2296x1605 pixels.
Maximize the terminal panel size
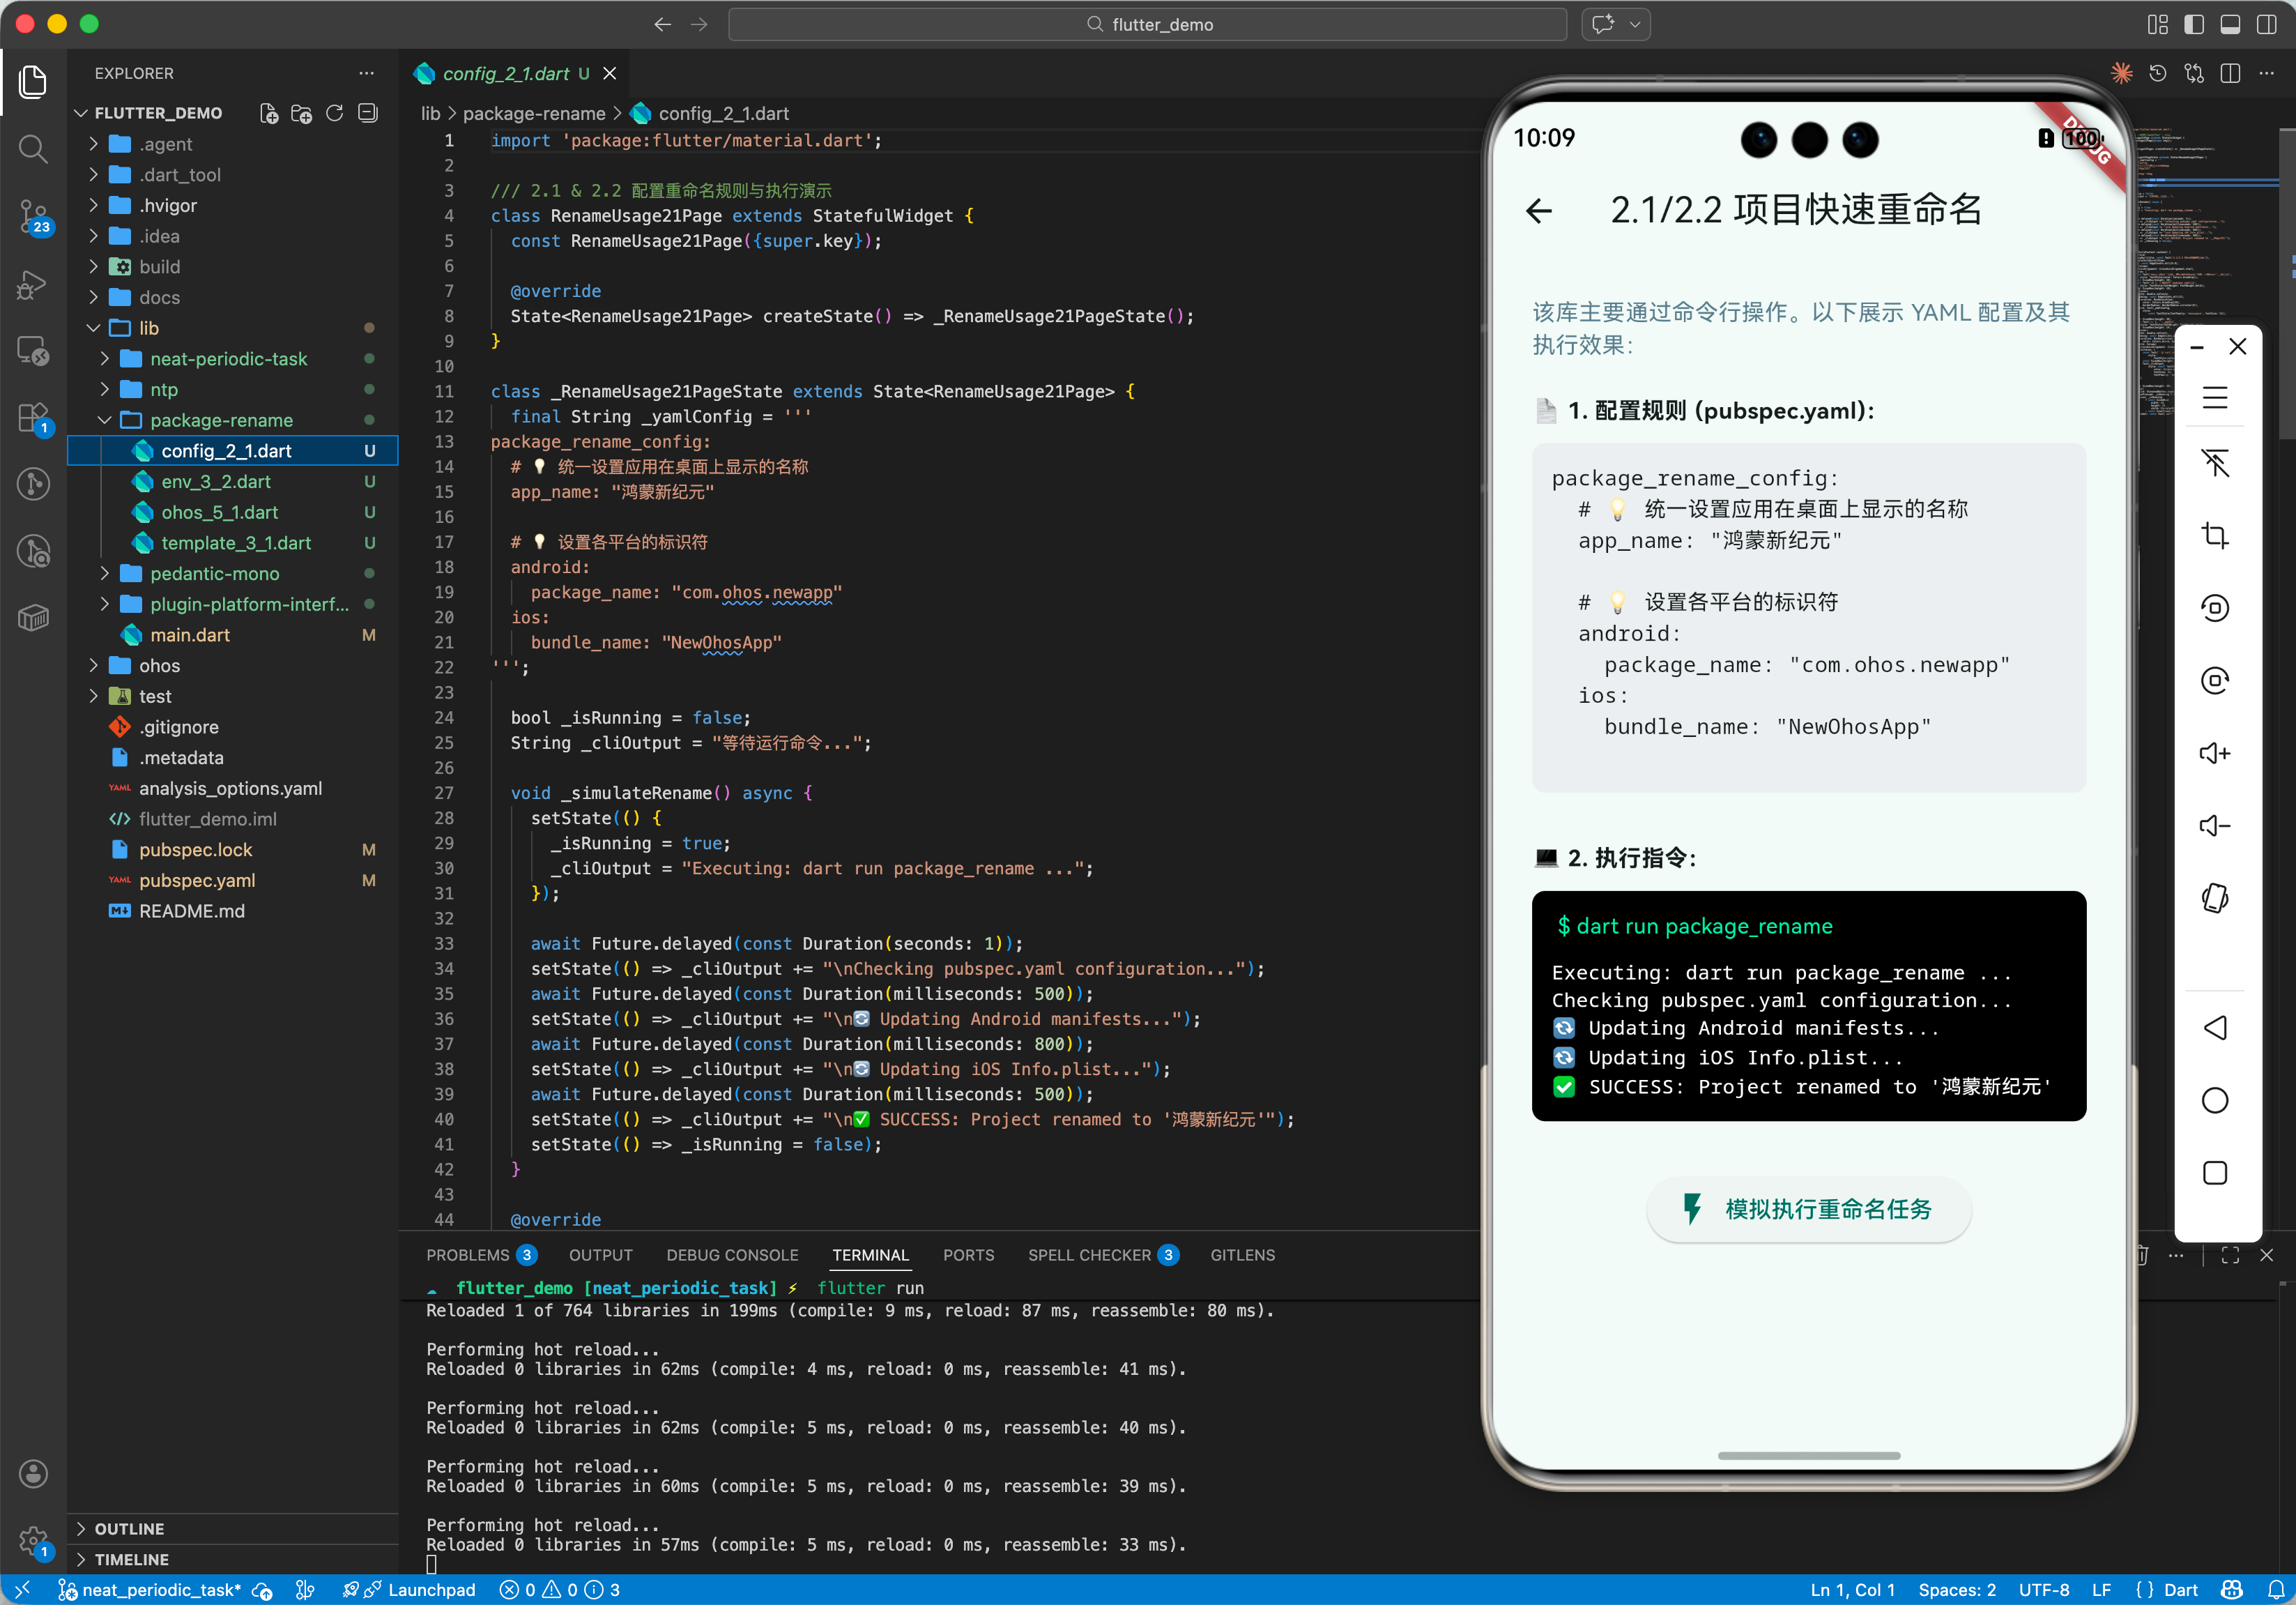(x=2230, y=1256)
